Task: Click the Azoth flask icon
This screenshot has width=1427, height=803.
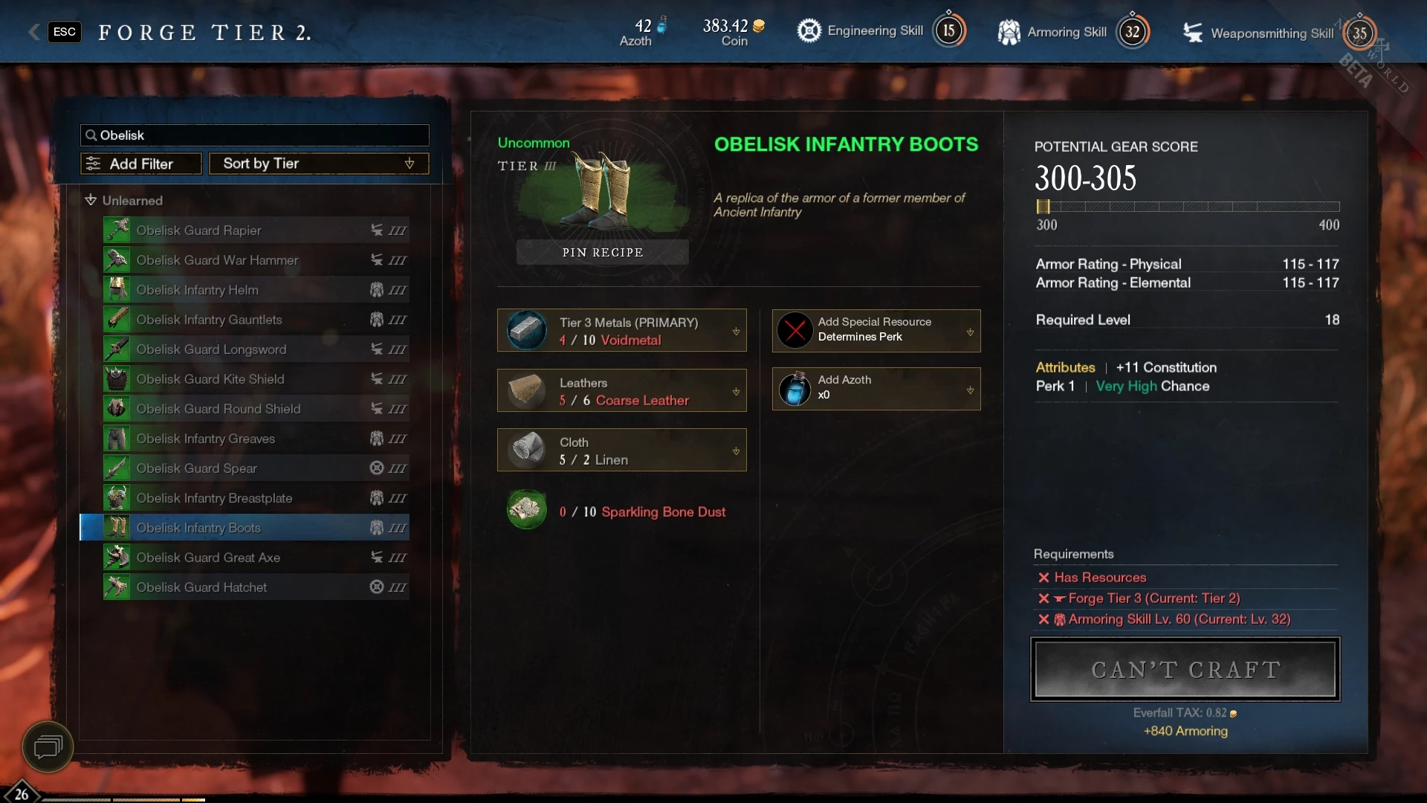Action: point(795,389)
